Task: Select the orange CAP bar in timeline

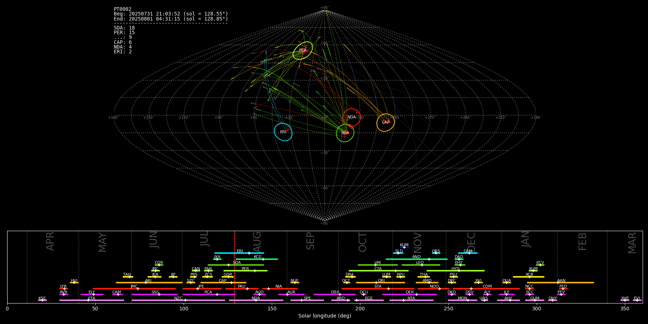Action: (x=223, y=283)
